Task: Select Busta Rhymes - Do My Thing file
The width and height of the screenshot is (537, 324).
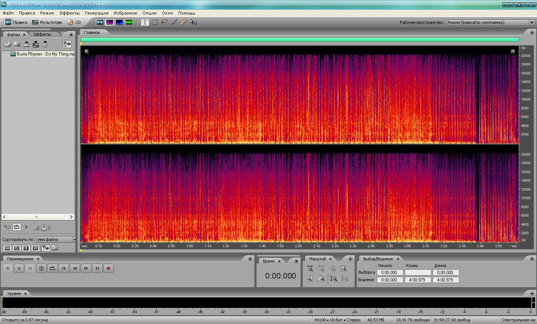Action: pyautogui.click(x=42, y=54)
